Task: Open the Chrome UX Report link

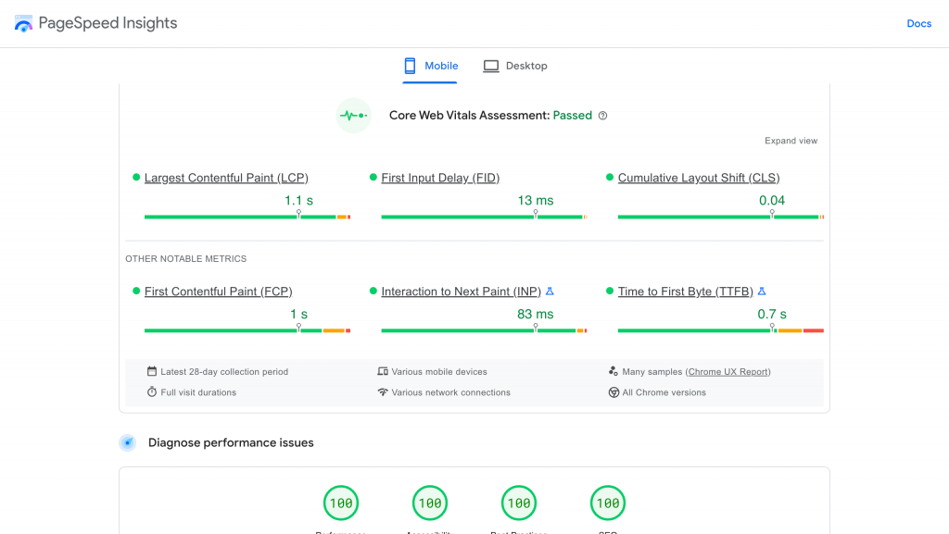Action: (728, 371)
